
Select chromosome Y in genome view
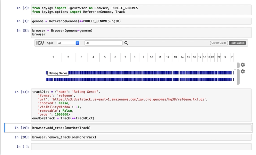pos(232,57)
